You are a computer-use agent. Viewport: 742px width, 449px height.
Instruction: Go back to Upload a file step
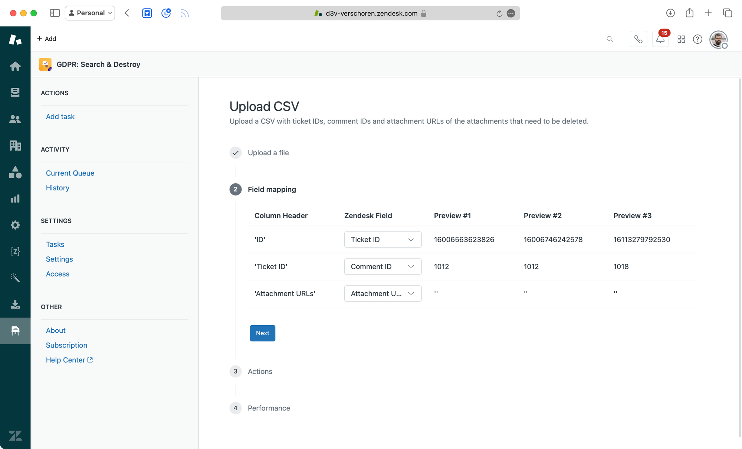pos(268,153)
